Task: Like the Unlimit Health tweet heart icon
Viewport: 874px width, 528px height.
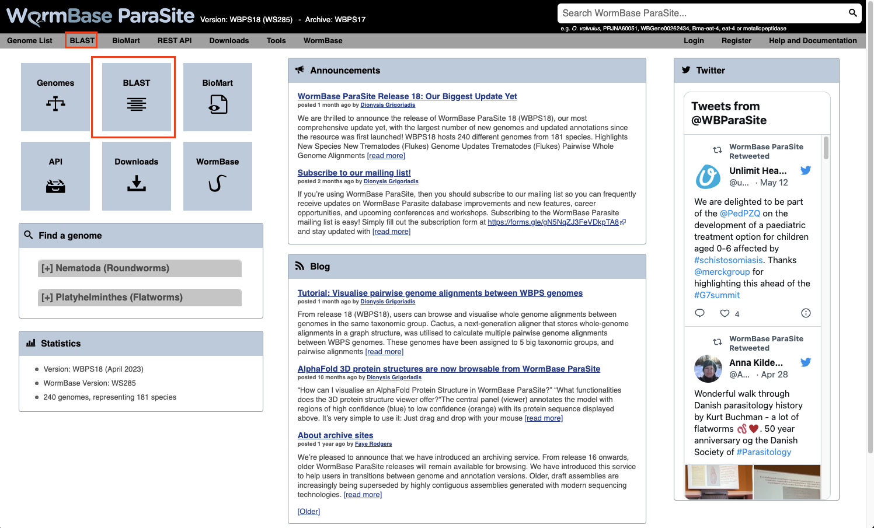Action: [x=725, y=313]
